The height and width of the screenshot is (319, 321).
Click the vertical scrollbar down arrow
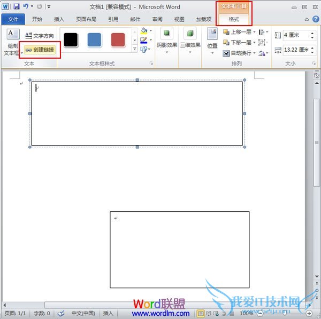[x=317, y=276]
